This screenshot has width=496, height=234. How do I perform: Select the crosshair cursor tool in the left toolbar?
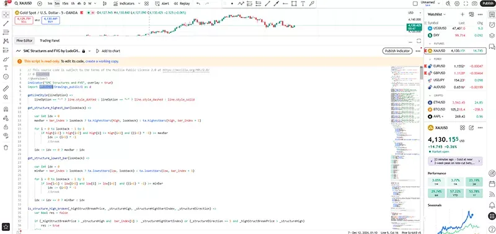tap(6, 14)
